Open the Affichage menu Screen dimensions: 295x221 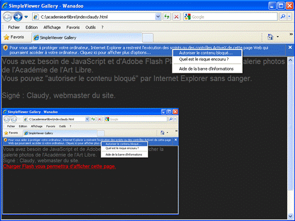pyautogui.click(x=52, y=28)
